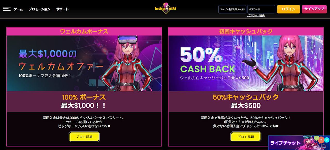Click the green question mark speech bubble

click(317, 138)
